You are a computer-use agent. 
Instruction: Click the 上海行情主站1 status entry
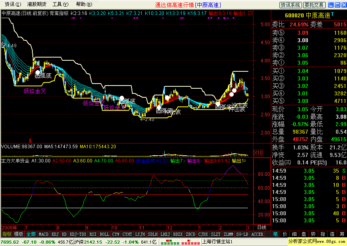coord(217,242)
